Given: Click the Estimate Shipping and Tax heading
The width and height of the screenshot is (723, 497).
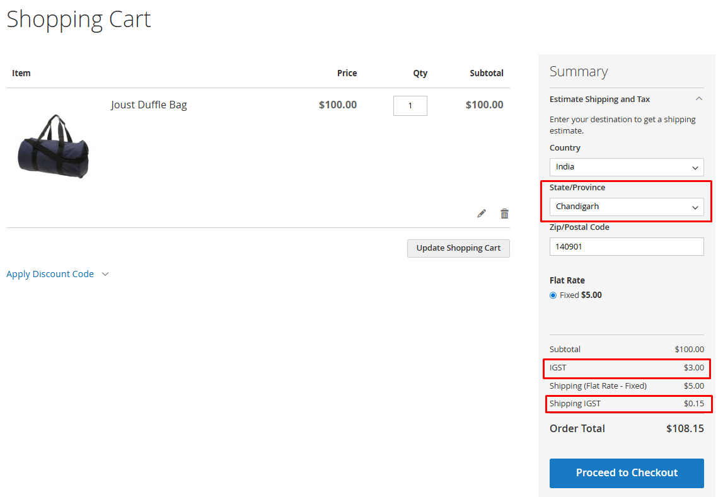Looking at the screenshot, I should point(599,99).
